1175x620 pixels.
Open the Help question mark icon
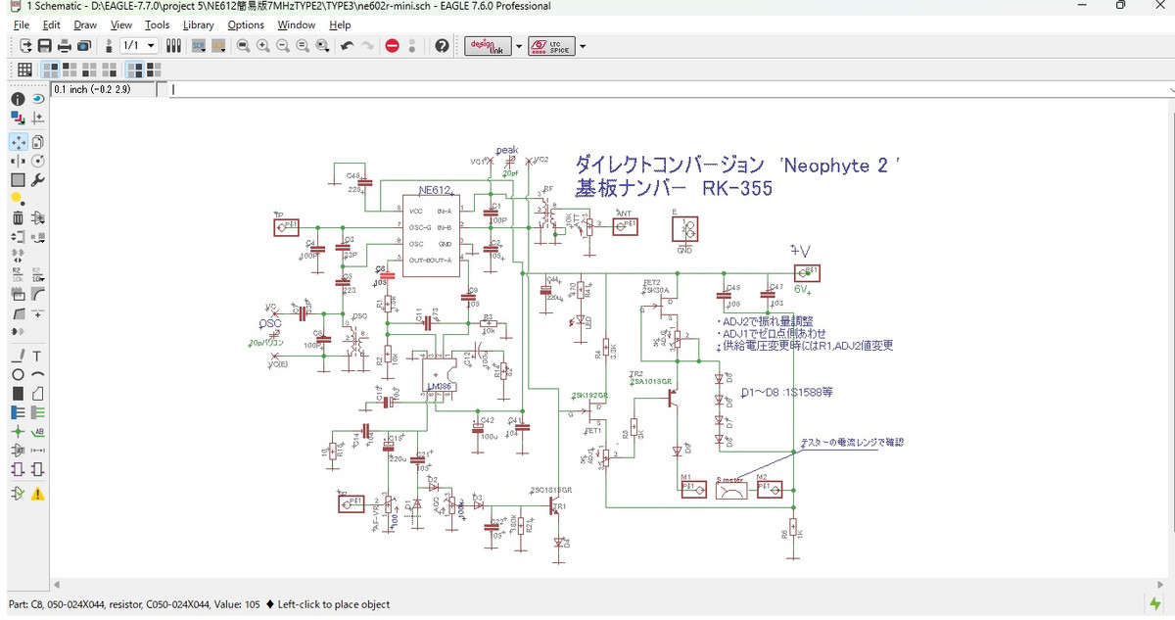pos(442,46)
